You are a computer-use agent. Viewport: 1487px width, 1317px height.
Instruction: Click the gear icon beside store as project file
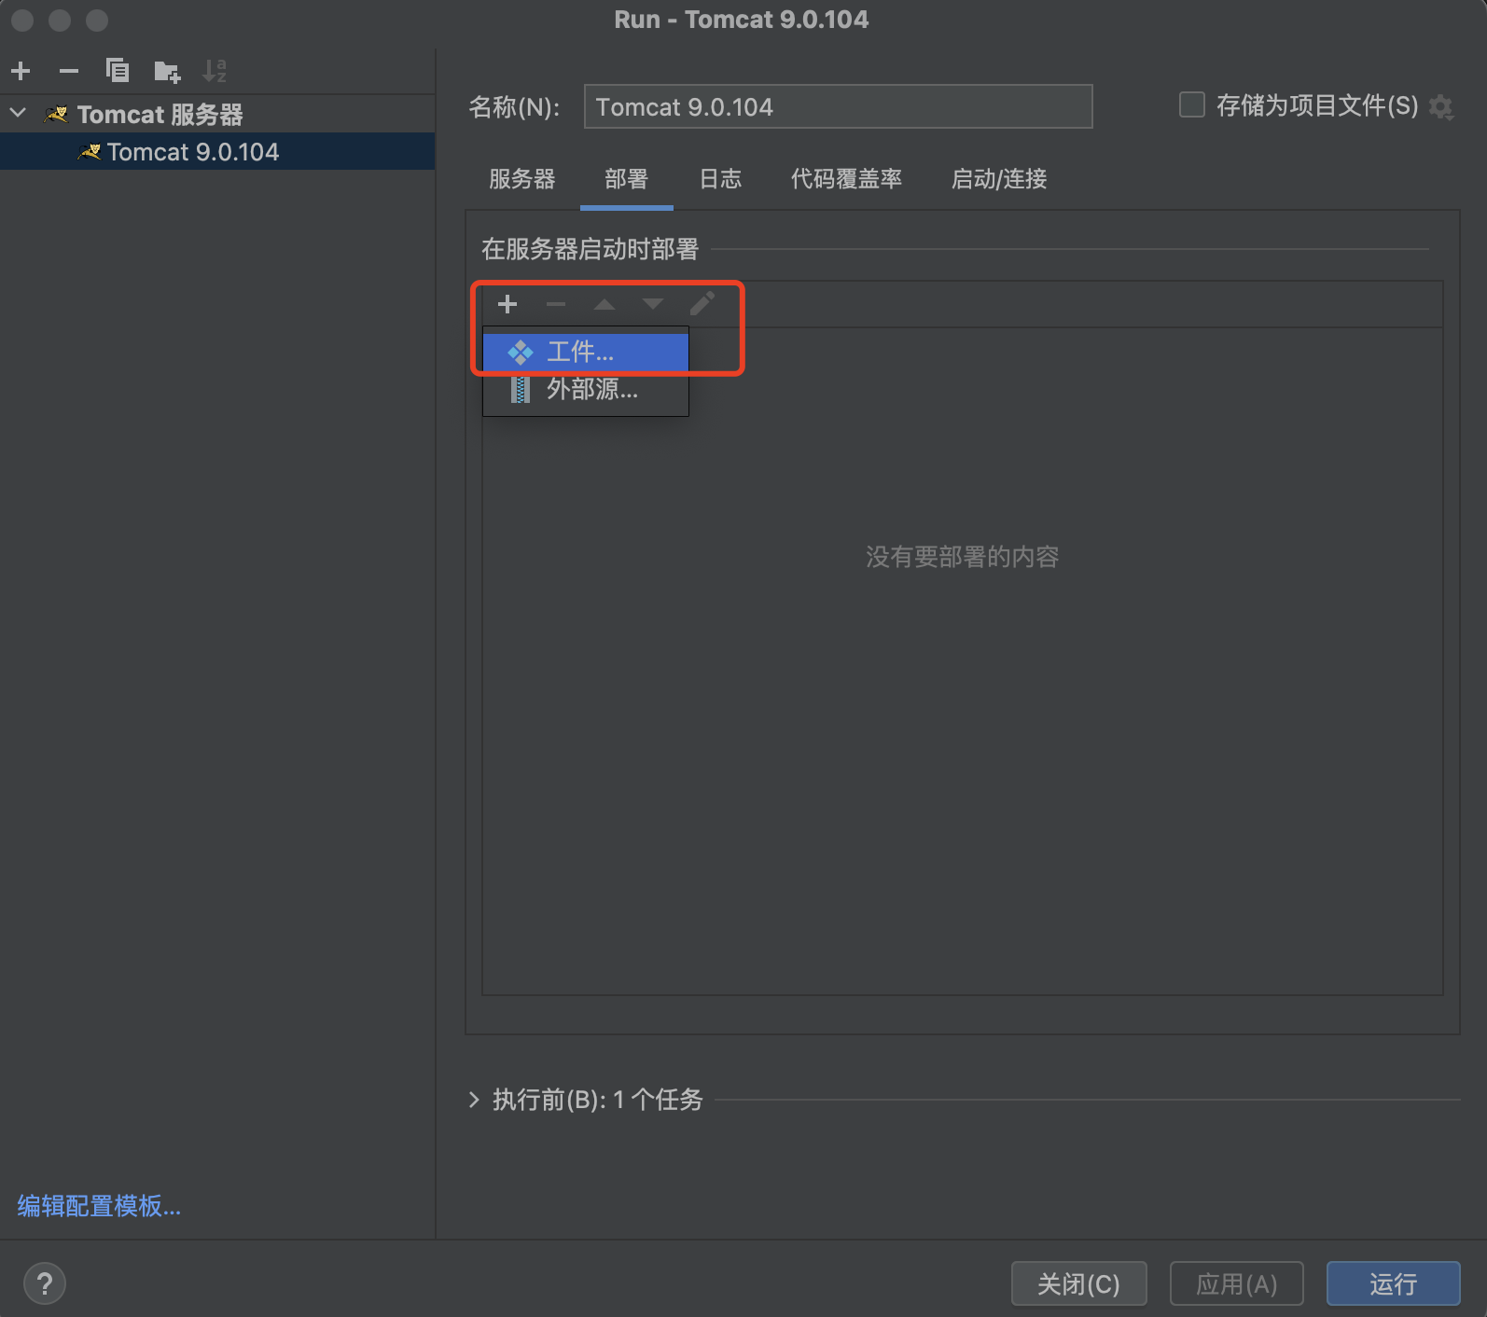1441,107
